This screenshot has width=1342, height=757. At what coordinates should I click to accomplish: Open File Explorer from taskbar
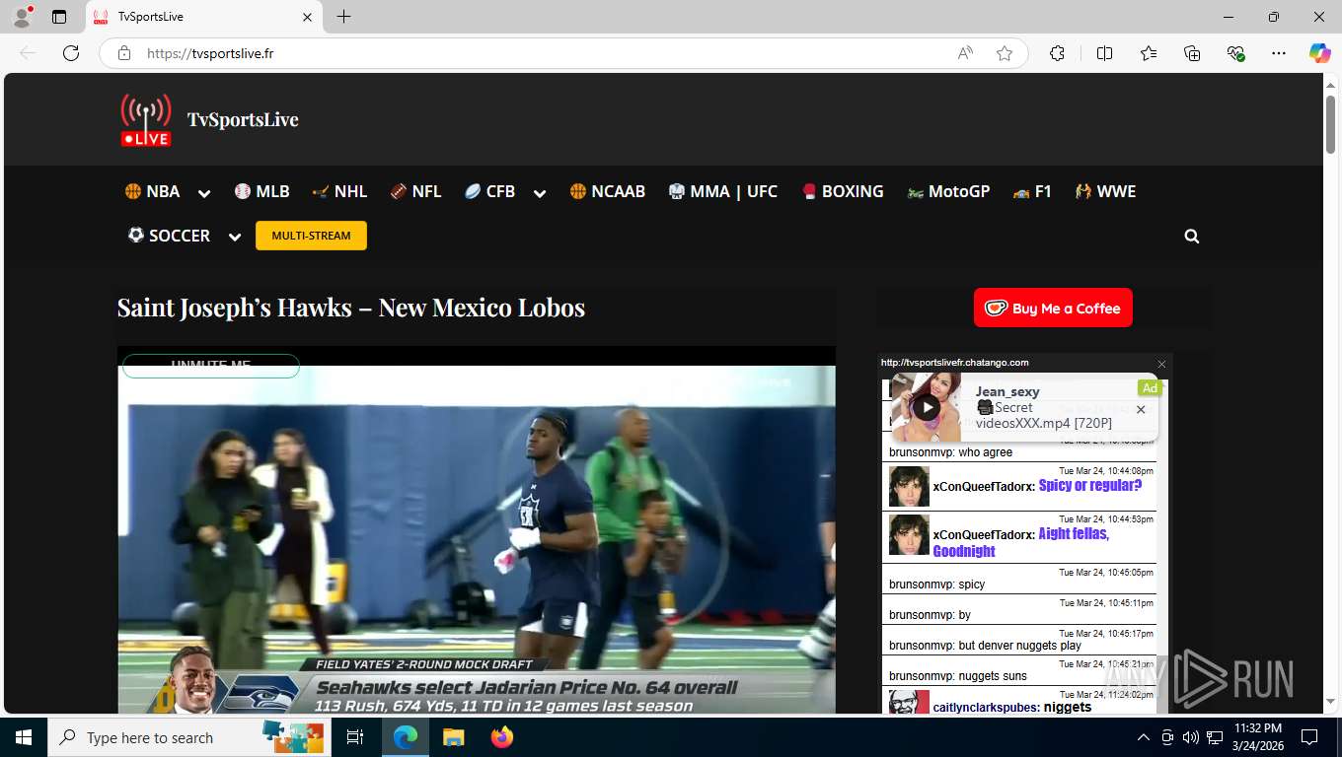coord(453,737)
